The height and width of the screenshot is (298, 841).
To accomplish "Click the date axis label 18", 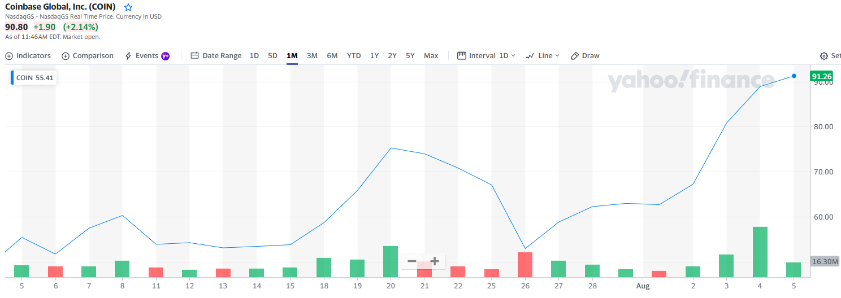I will (x=324, y=286).
